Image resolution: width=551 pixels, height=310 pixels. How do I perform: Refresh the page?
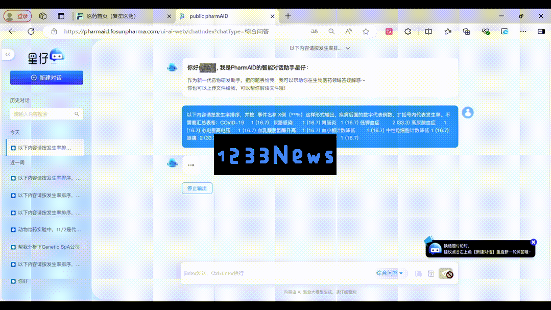31,31
